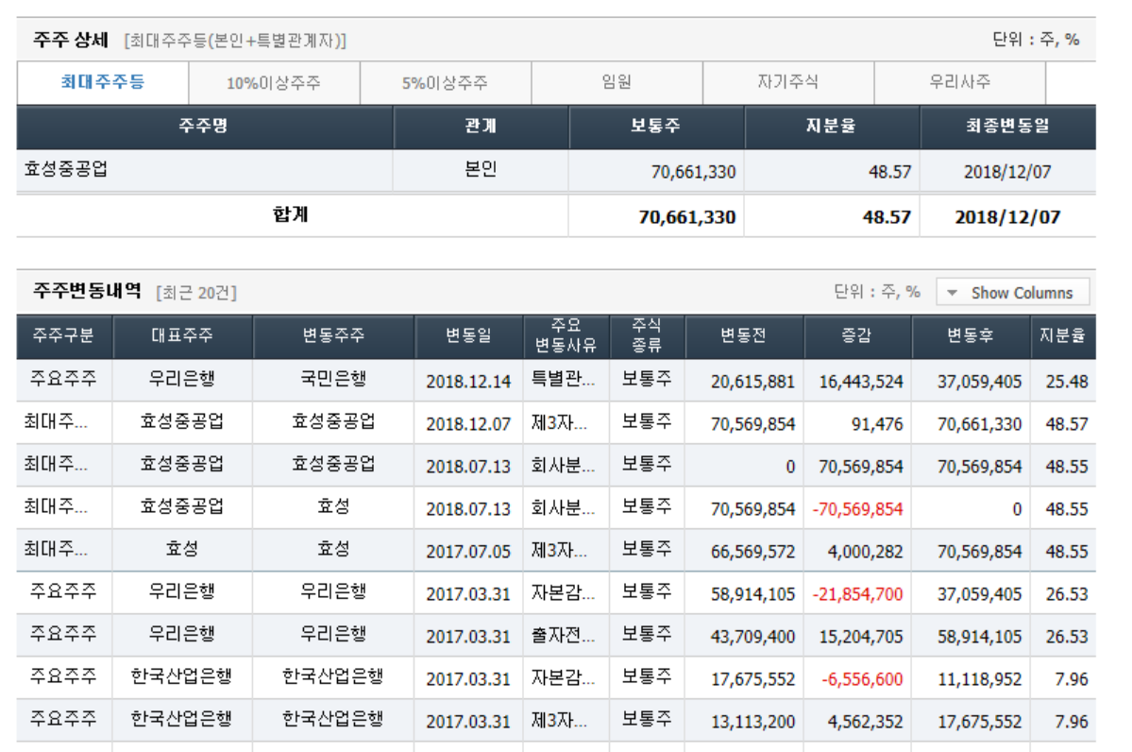This screenshot has height=752, width=1132.
Task: Click the red -6,556,600 value
Action: tap(862, 680)
